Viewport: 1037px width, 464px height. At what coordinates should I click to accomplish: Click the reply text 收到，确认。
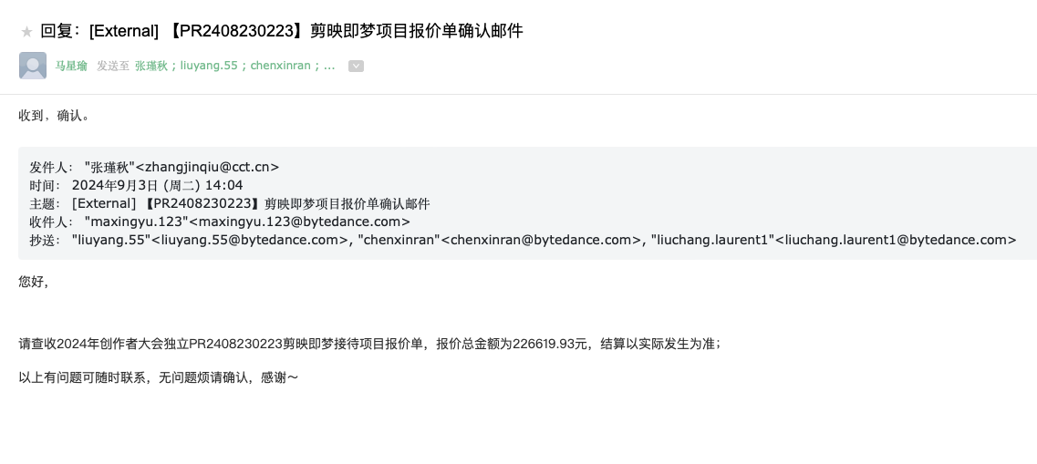pos(55,116)
